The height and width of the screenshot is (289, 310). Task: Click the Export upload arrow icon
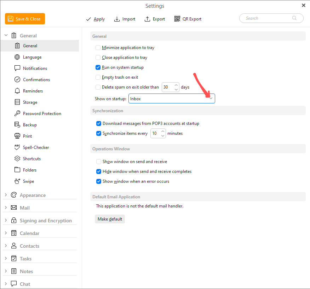point(147,19)
